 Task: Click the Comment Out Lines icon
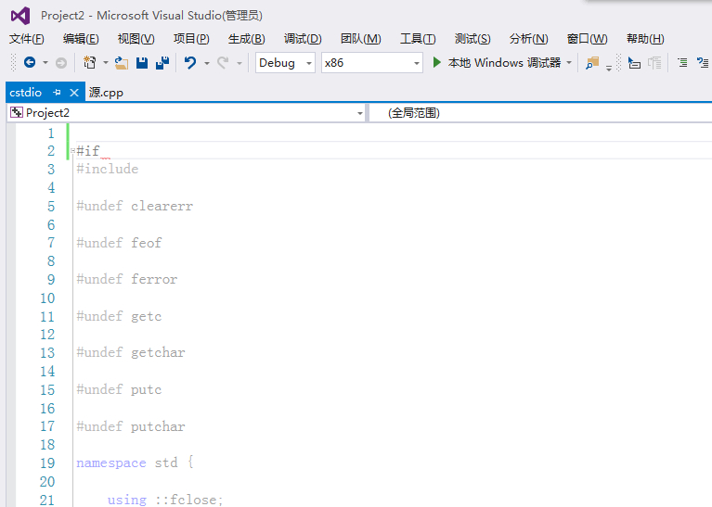coord(682,63)
